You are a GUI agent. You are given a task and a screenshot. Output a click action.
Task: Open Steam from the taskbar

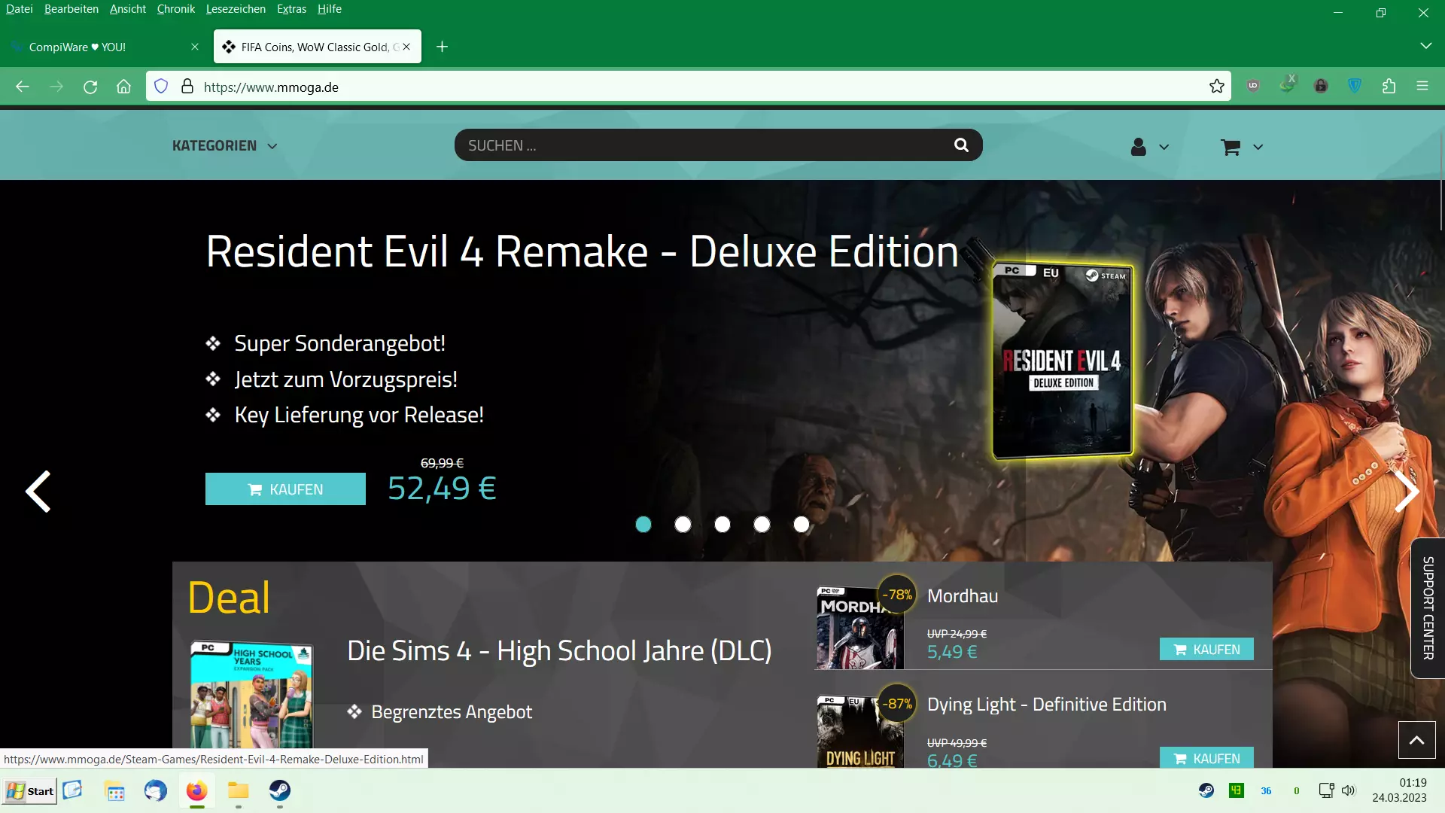280,790
